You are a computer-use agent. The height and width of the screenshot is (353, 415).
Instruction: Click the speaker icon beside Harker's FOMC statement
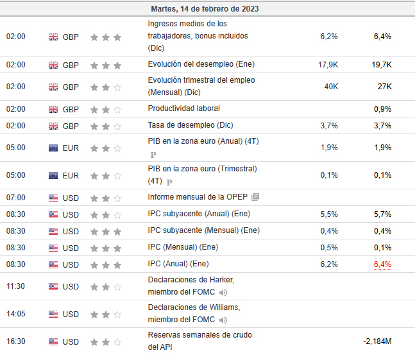[223, 293]
